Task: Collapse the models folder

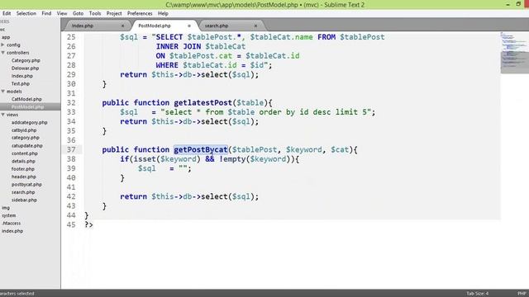Action: [2, 92]
